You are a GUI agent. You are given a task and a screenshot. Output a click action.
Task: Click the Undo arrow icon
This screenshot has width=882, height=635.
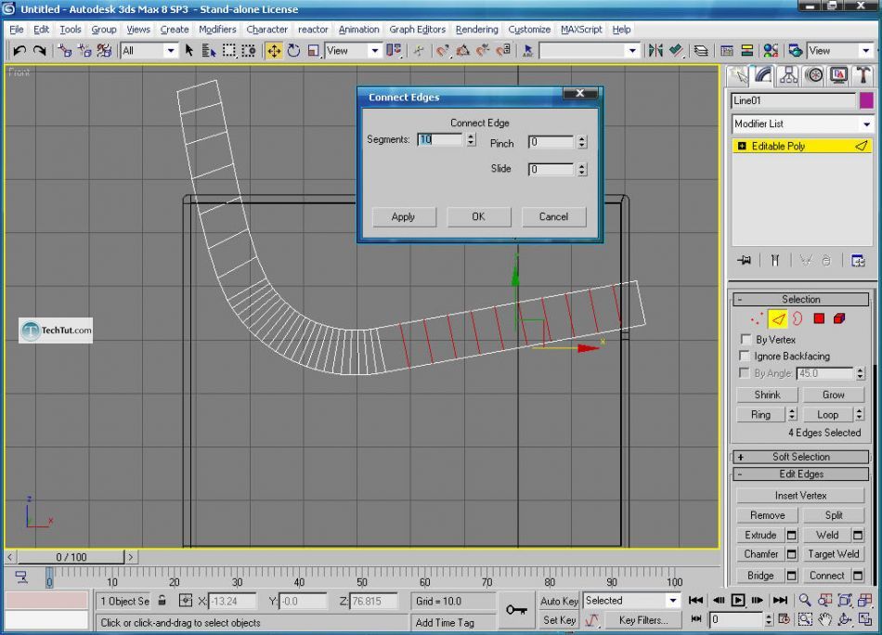coord(19,51)
